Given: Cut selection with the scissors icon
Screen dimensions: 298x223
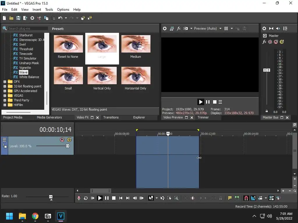Looking at the screenshot, I should [39, 18].
